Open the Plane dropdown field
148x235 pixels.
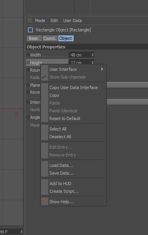coord(127,85)
